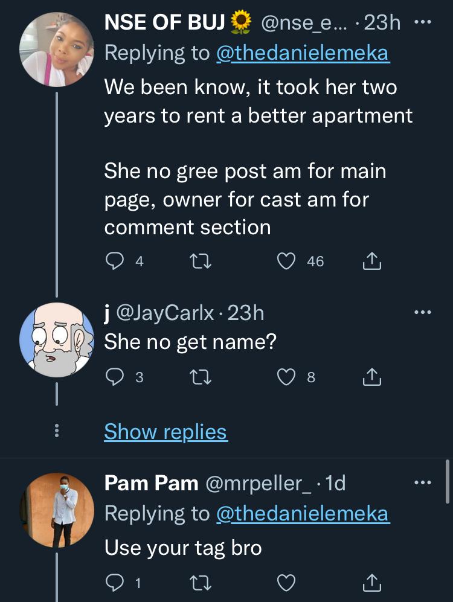
Task: Like the tweet with 46 likes
Action: tap(286, 261)
